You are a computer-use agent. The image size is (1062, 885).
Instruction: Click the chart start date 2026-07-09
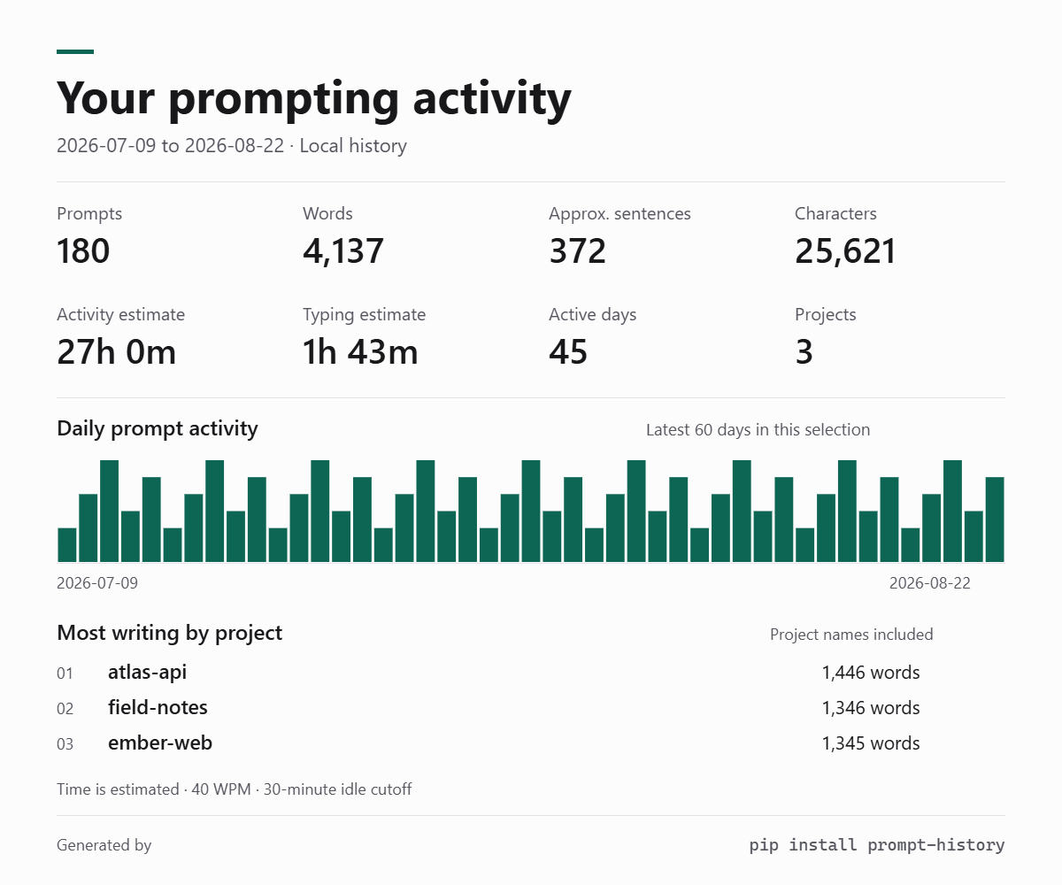(x=97, y=583)
